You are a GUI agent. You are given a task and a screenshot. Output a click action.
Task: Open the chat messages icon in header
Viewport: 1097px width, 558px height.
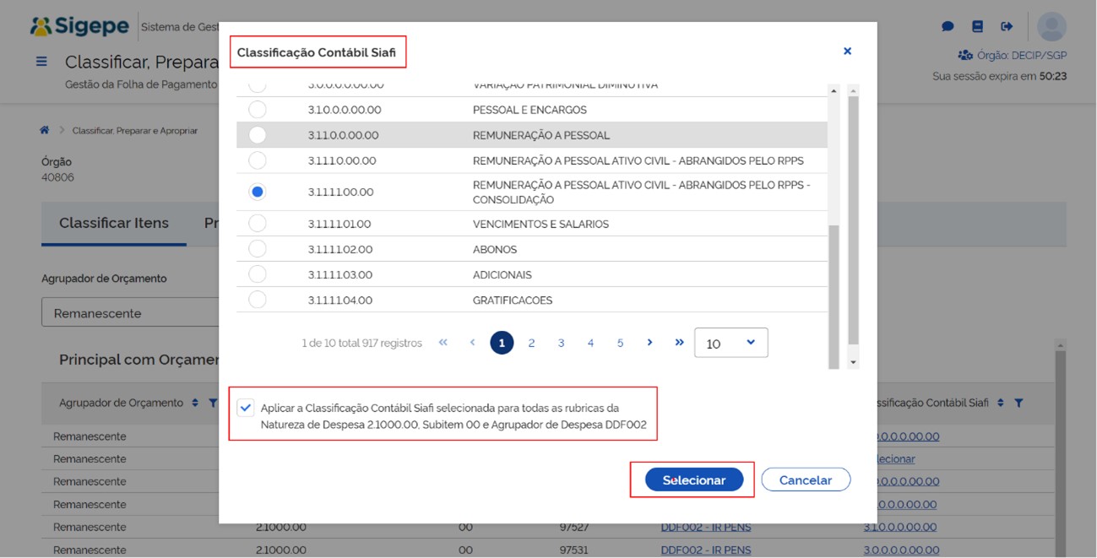[x=948, y=27]
